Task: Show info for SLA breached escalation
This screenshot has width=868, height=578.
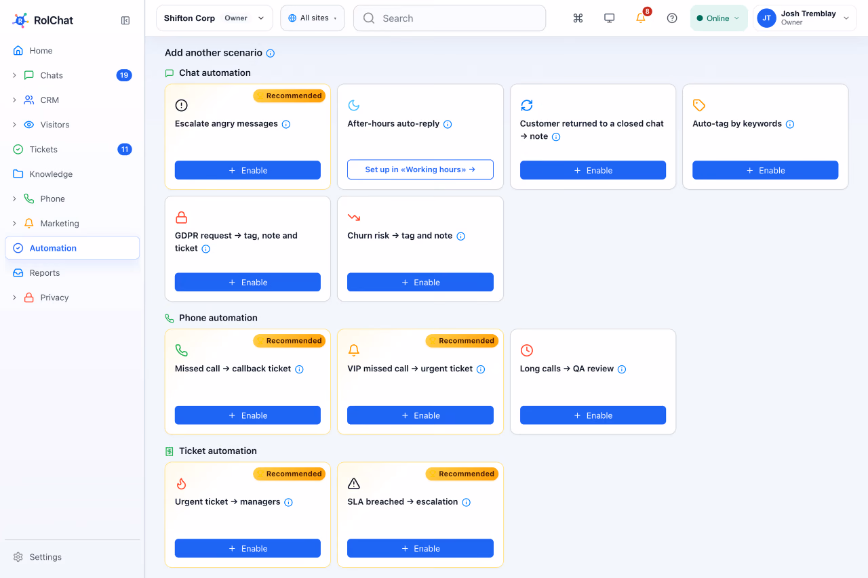Action: point(466,502)
